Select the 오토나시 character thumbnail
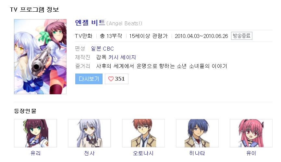This screenshot has height=162, width=281. pos(143,133)
